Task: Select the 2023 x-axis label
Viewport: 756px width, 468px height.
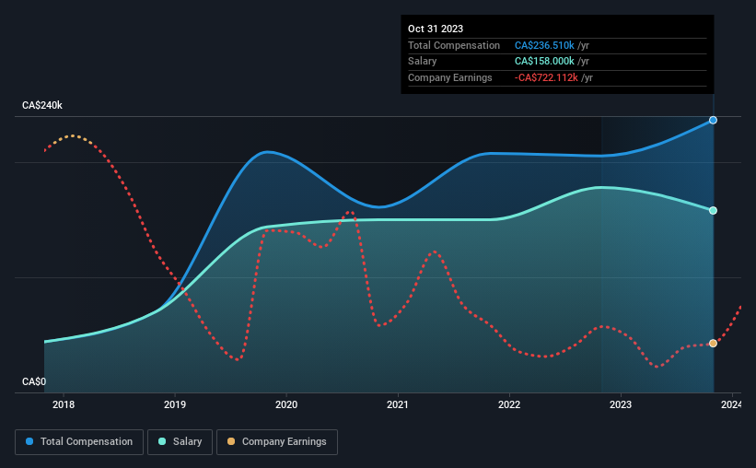Action: (621, 404)
